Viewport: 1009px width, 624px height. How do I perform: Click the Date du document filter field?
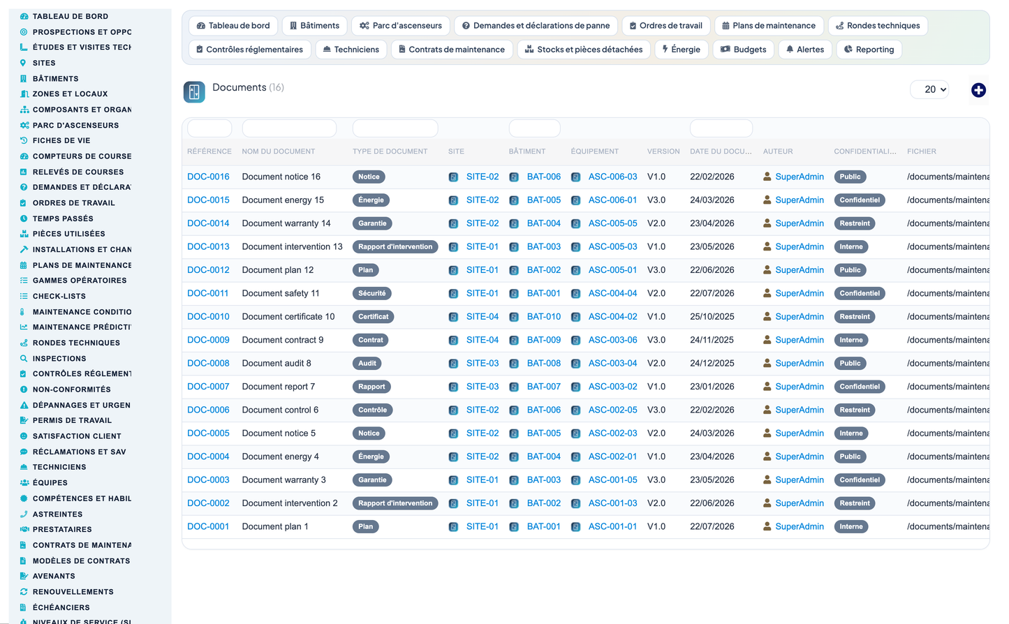click(x=721, y=128)
